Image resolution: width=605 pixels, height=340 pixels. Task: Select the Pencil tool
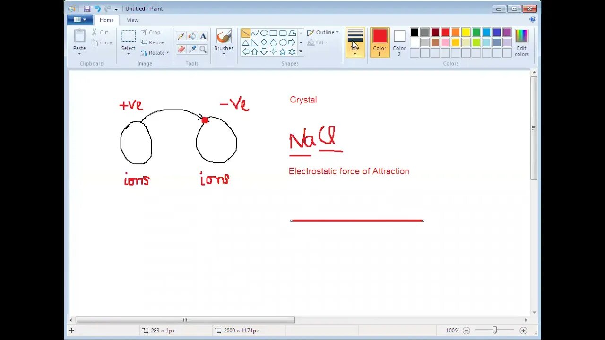[181, 36]
